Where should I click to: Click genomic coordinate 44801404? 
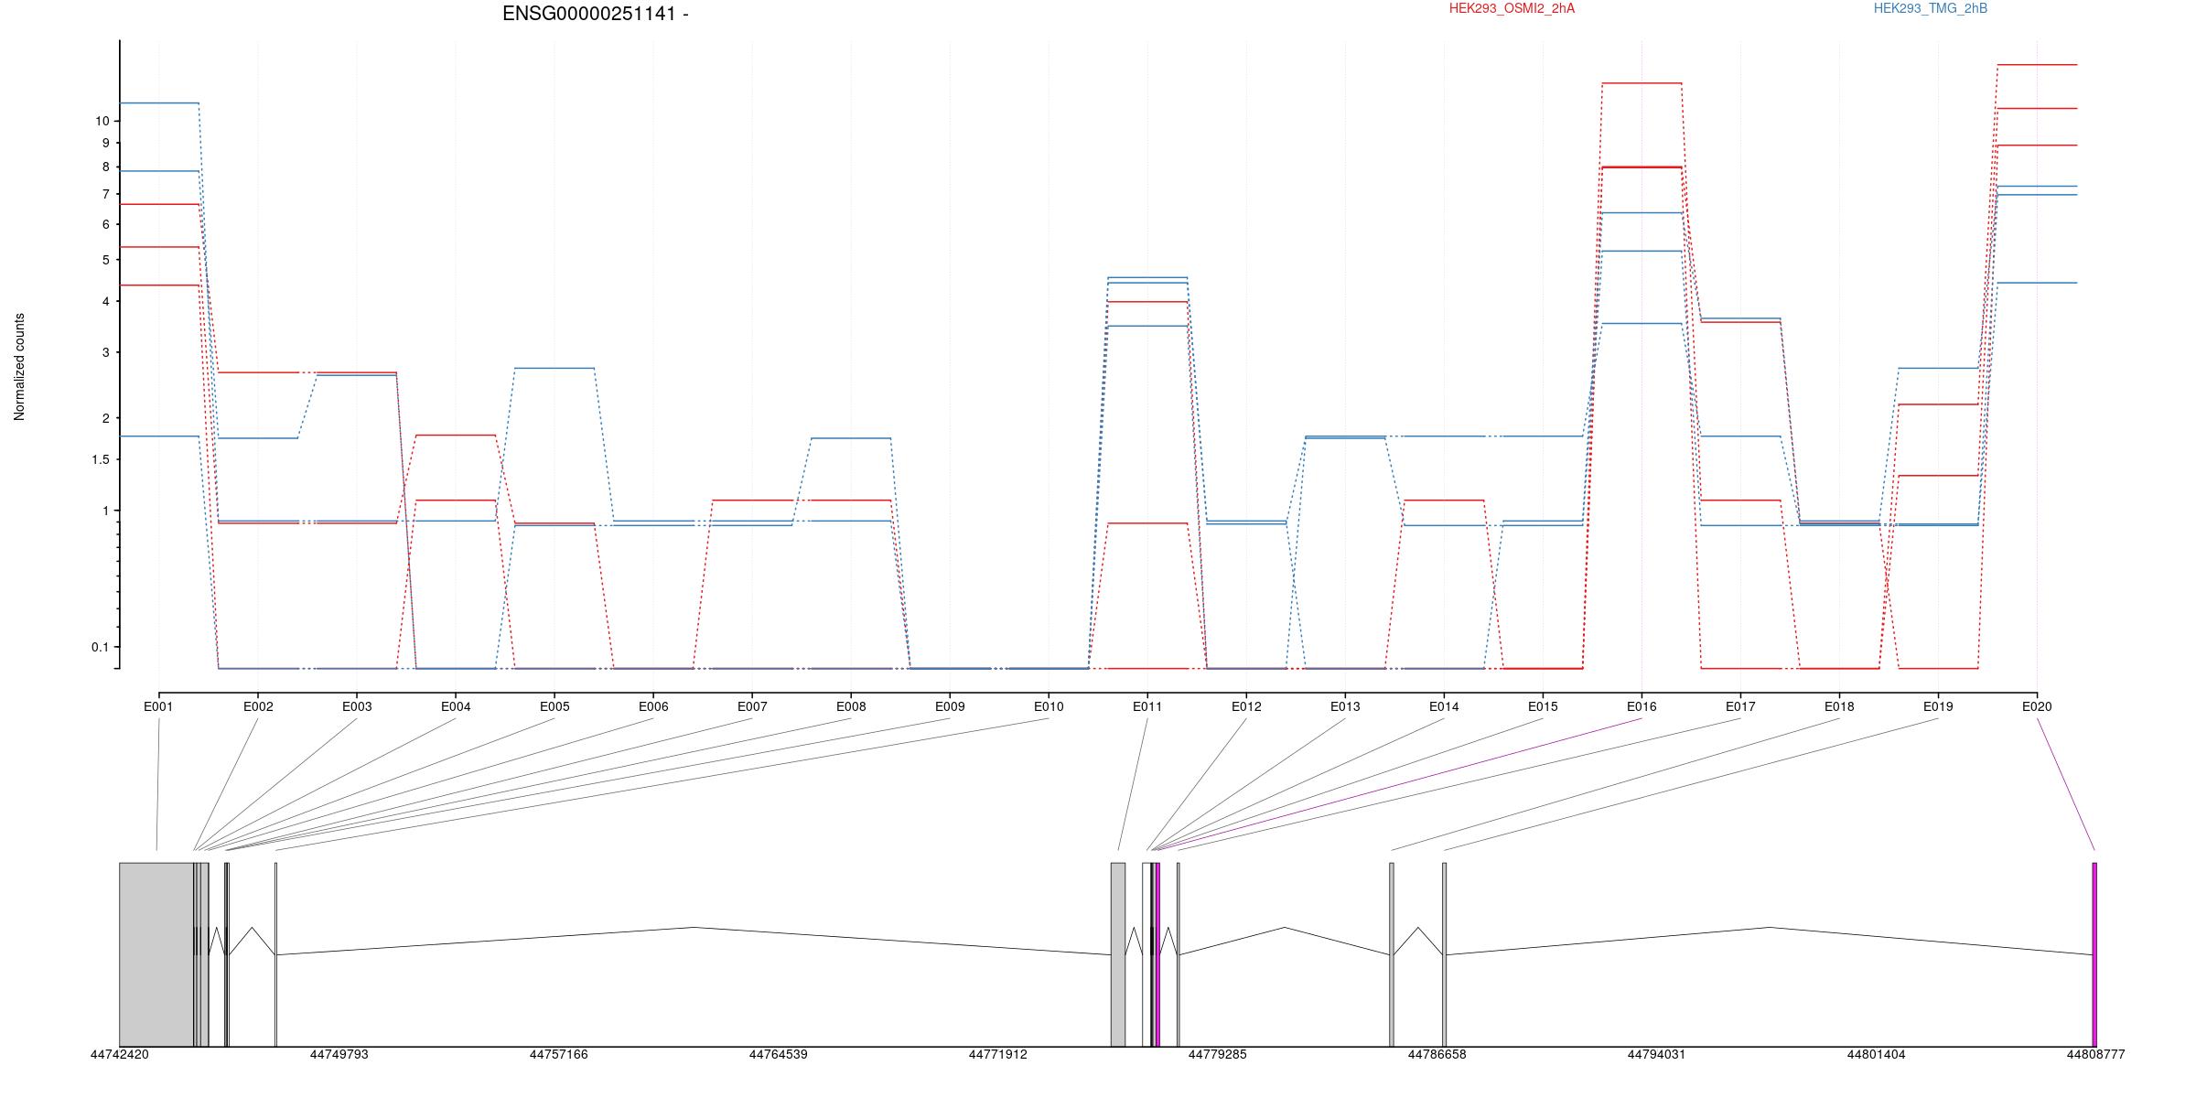tap(1876, 1055)
